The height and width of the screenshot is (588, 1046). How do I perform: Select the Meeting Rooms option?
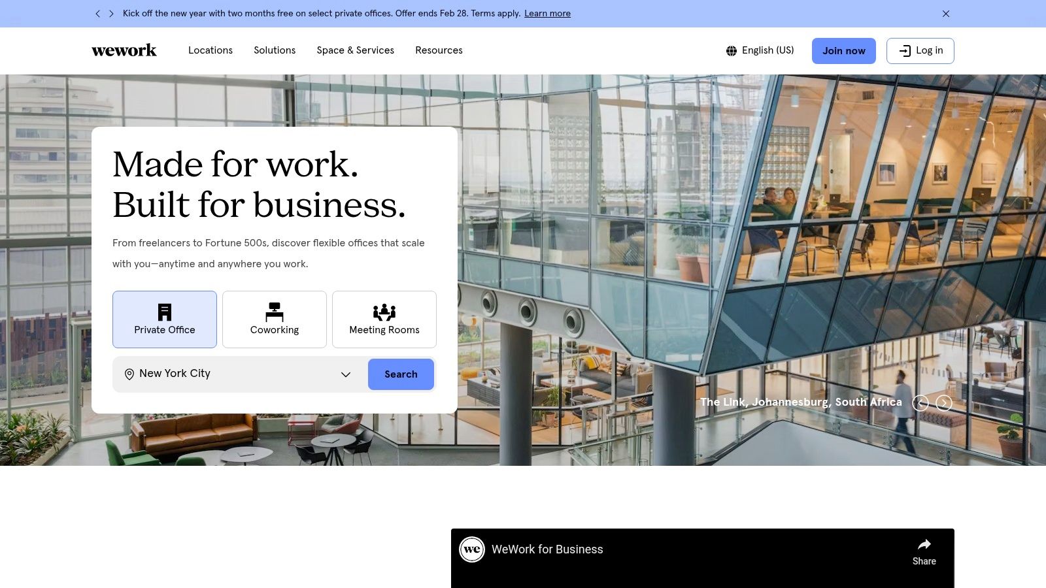pyautogui.click(x=384, y=319)
